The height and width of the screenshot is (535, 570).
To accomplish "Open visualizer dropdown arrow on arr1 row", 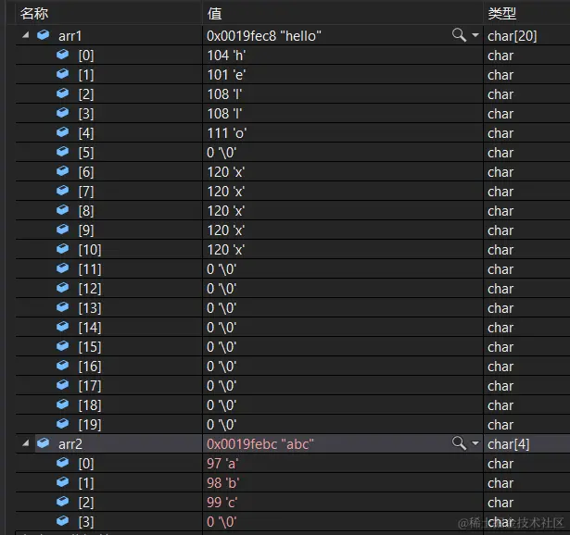I will pos(475,35).
